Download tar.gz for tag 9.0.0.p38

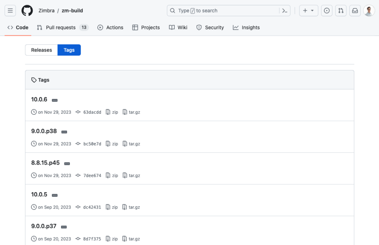click(x=131, y=144)
